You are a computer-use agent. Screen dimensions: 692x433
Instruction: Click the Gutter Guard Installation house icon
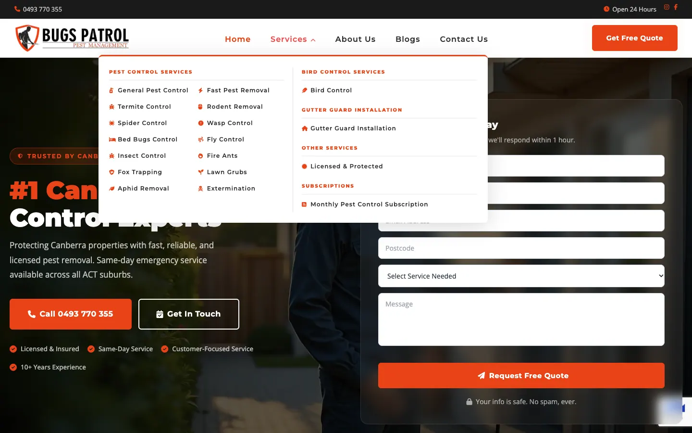[x=305, y=128]
